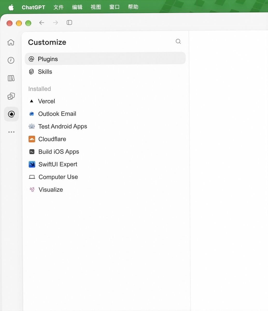
Task: Click the Plugins at-sign icon
Action: pos(31,59)
